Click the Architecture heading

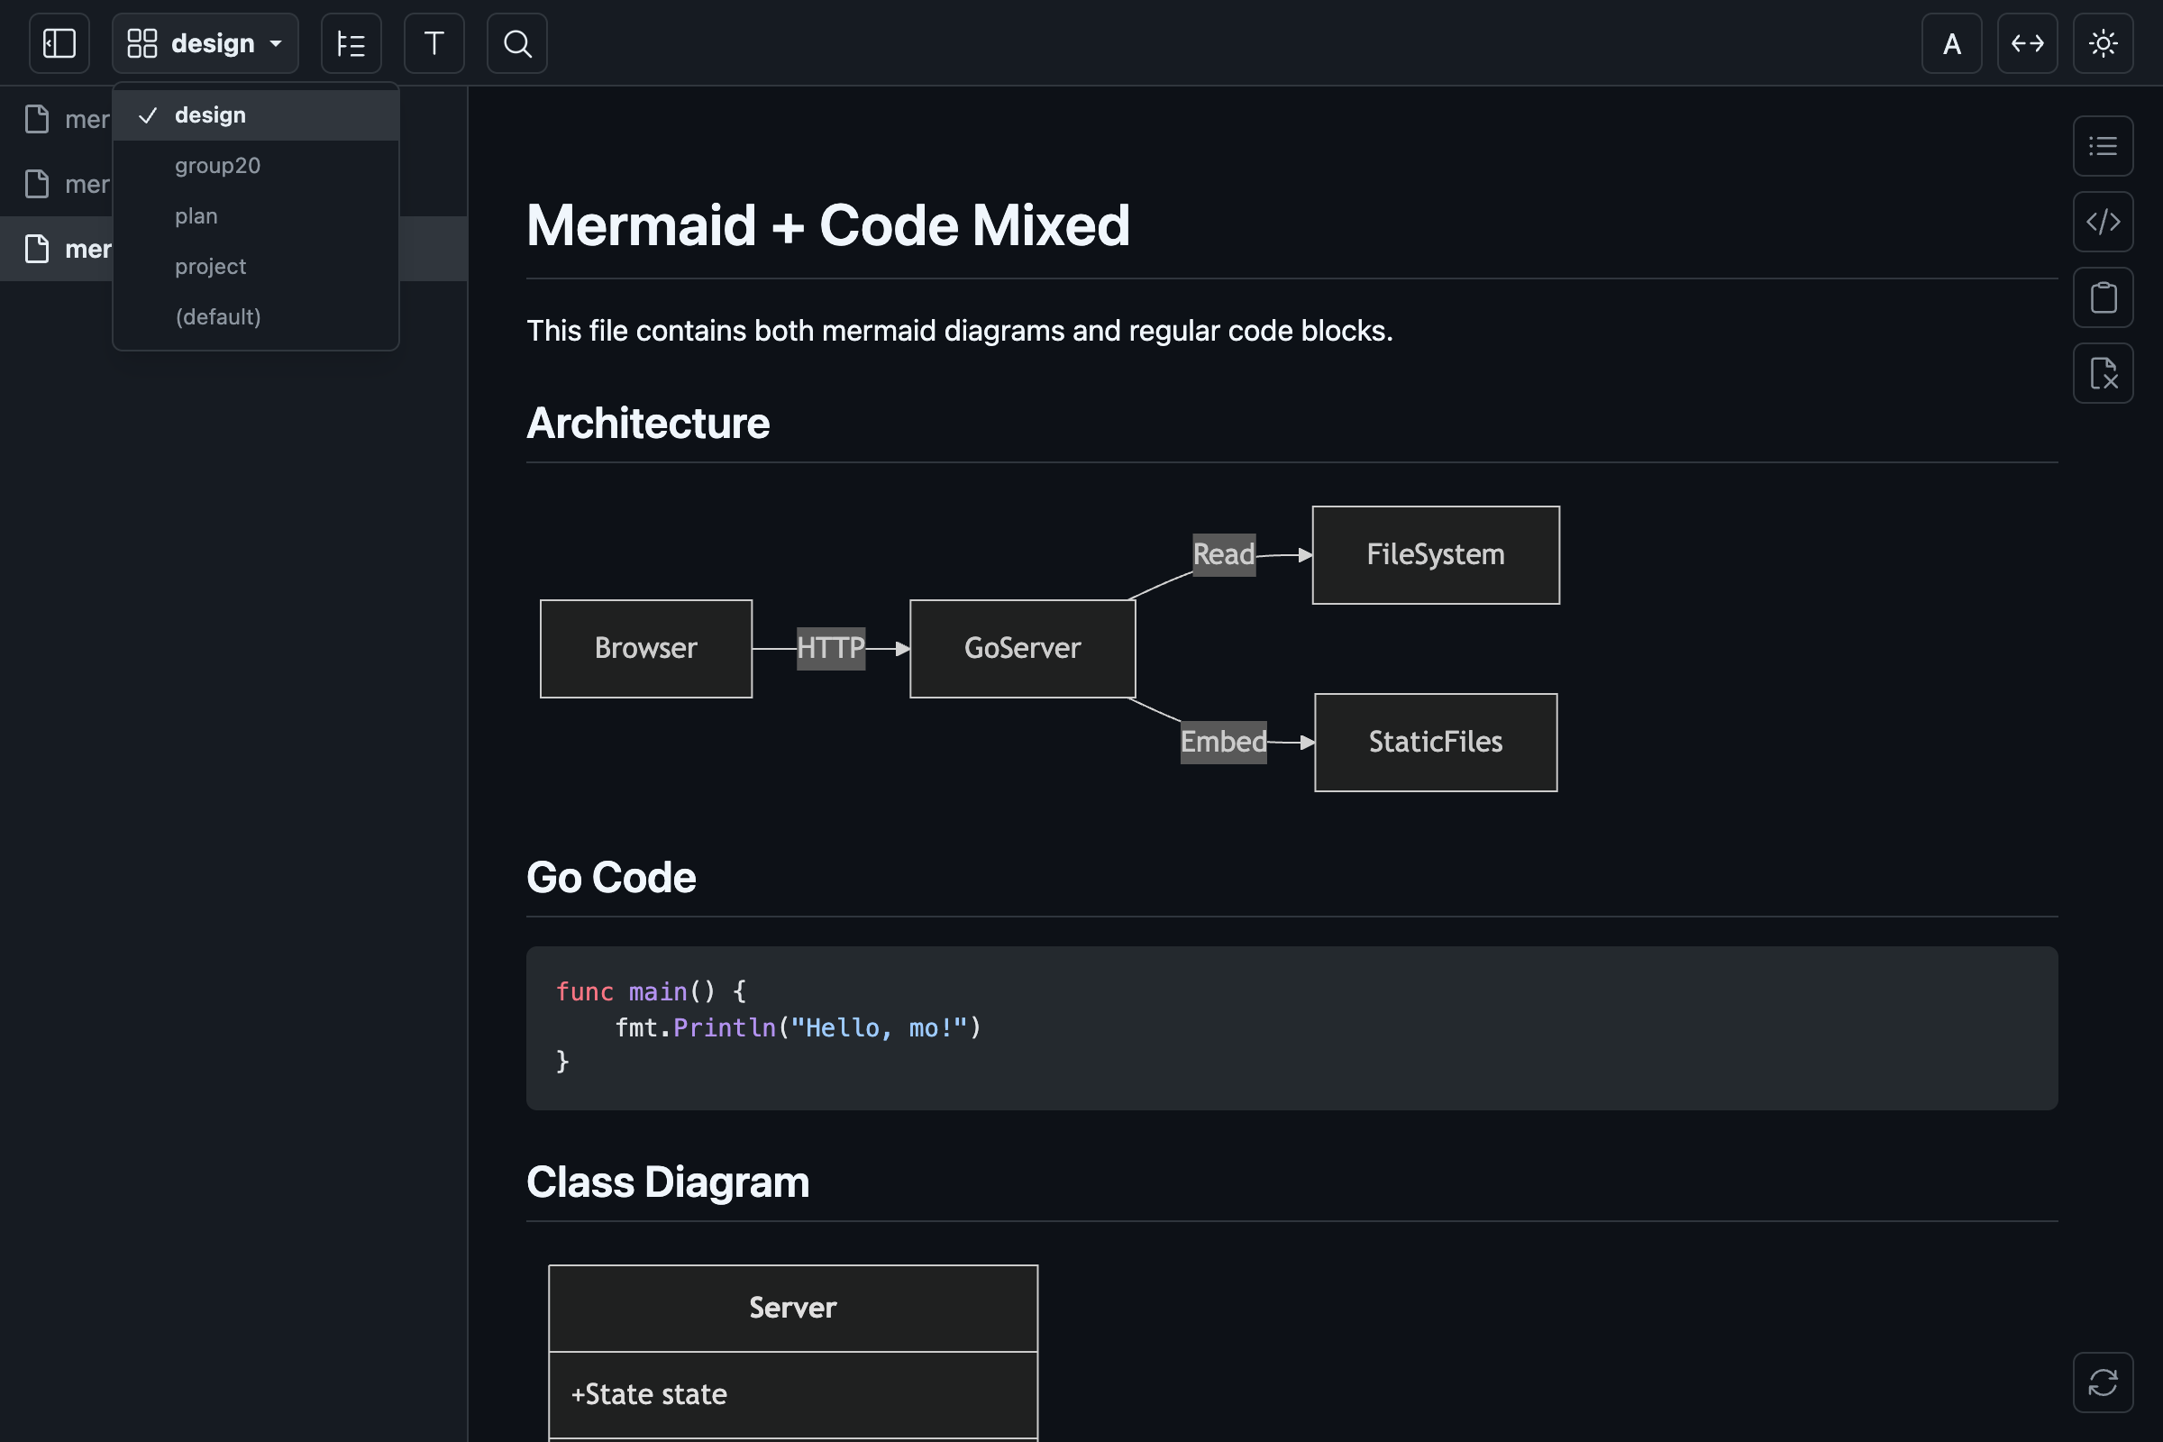[647, 423]
